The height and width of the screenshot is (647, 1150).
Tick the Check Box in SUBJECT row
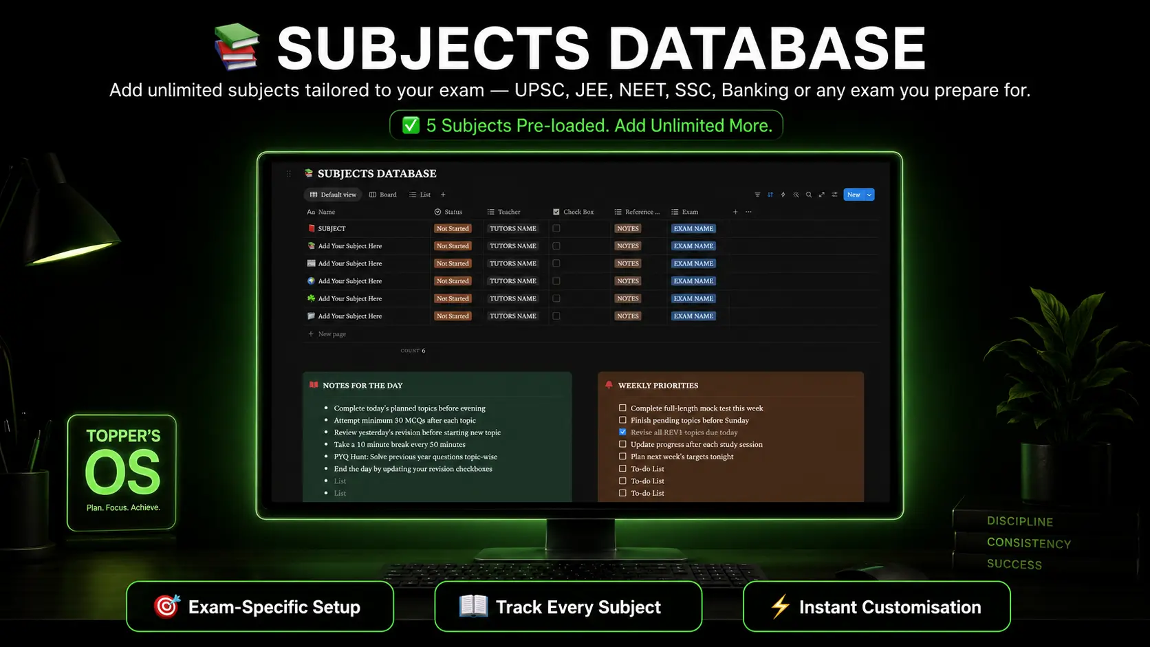tap(556, 228)
